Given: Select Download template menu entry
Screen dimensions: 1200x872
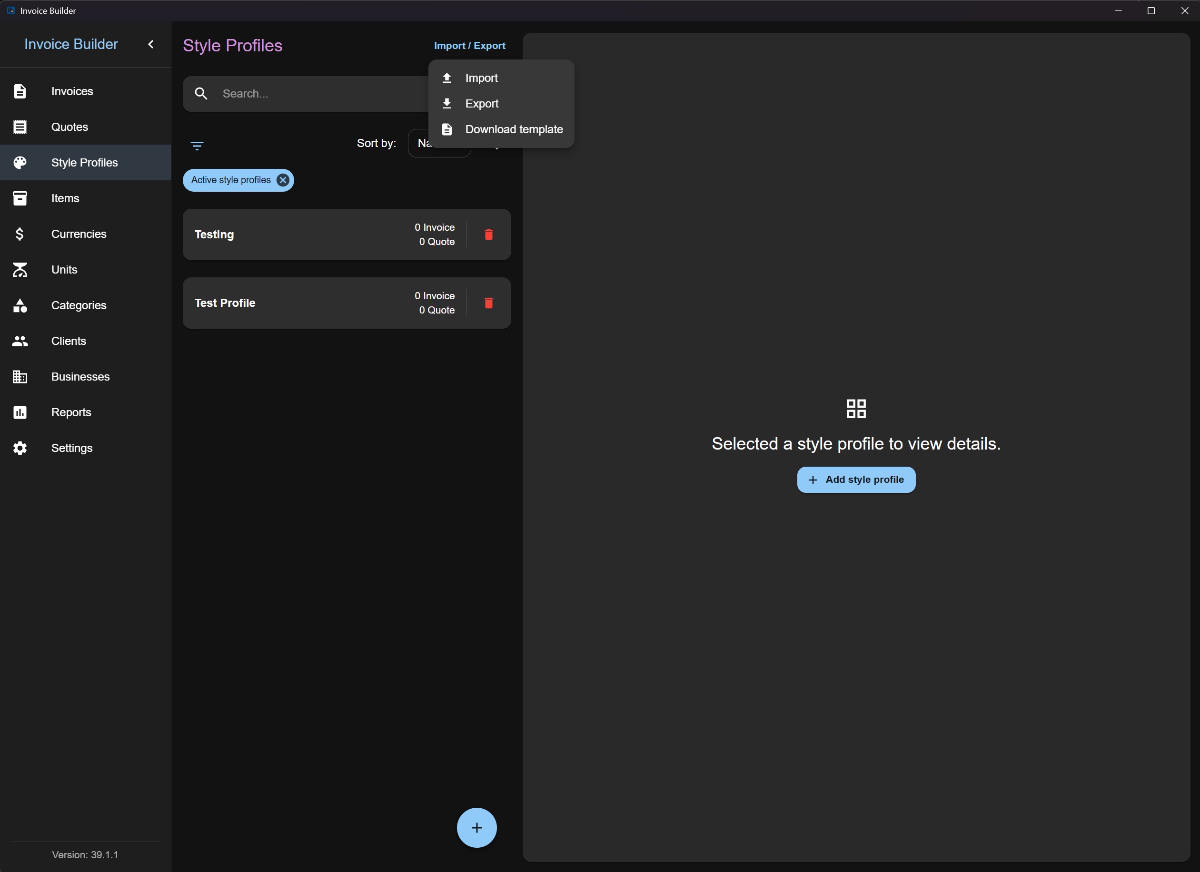Looking at the screenshot, I should [x=501, y=129].
